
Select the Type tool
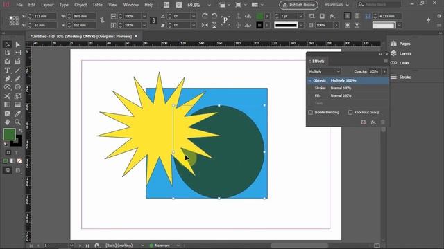(x=8, y=70)
